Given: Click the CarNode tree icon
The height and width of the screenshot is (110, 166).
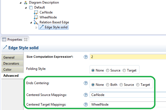Looking at the screenshot, I should pos(36,12).
